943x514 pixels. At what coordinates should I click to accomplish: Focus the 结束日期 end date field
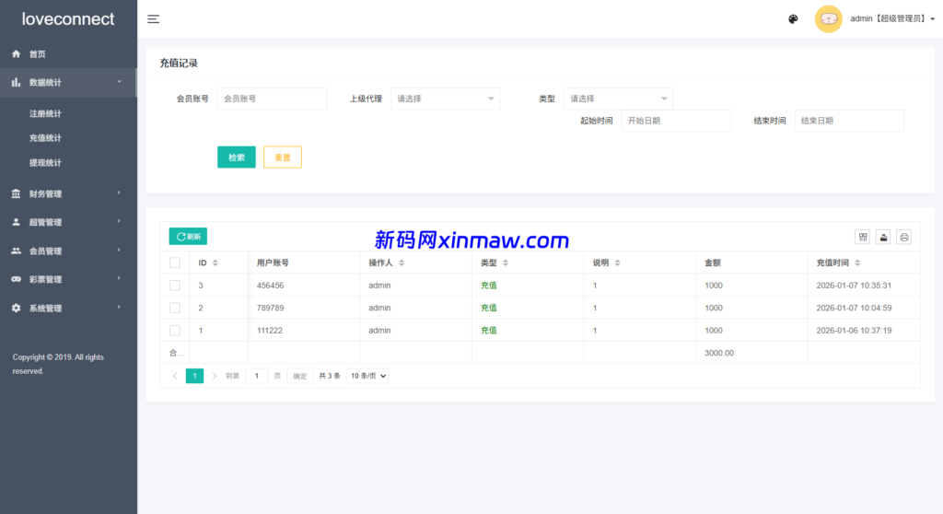pyautogui.click(x=849, y=121)
